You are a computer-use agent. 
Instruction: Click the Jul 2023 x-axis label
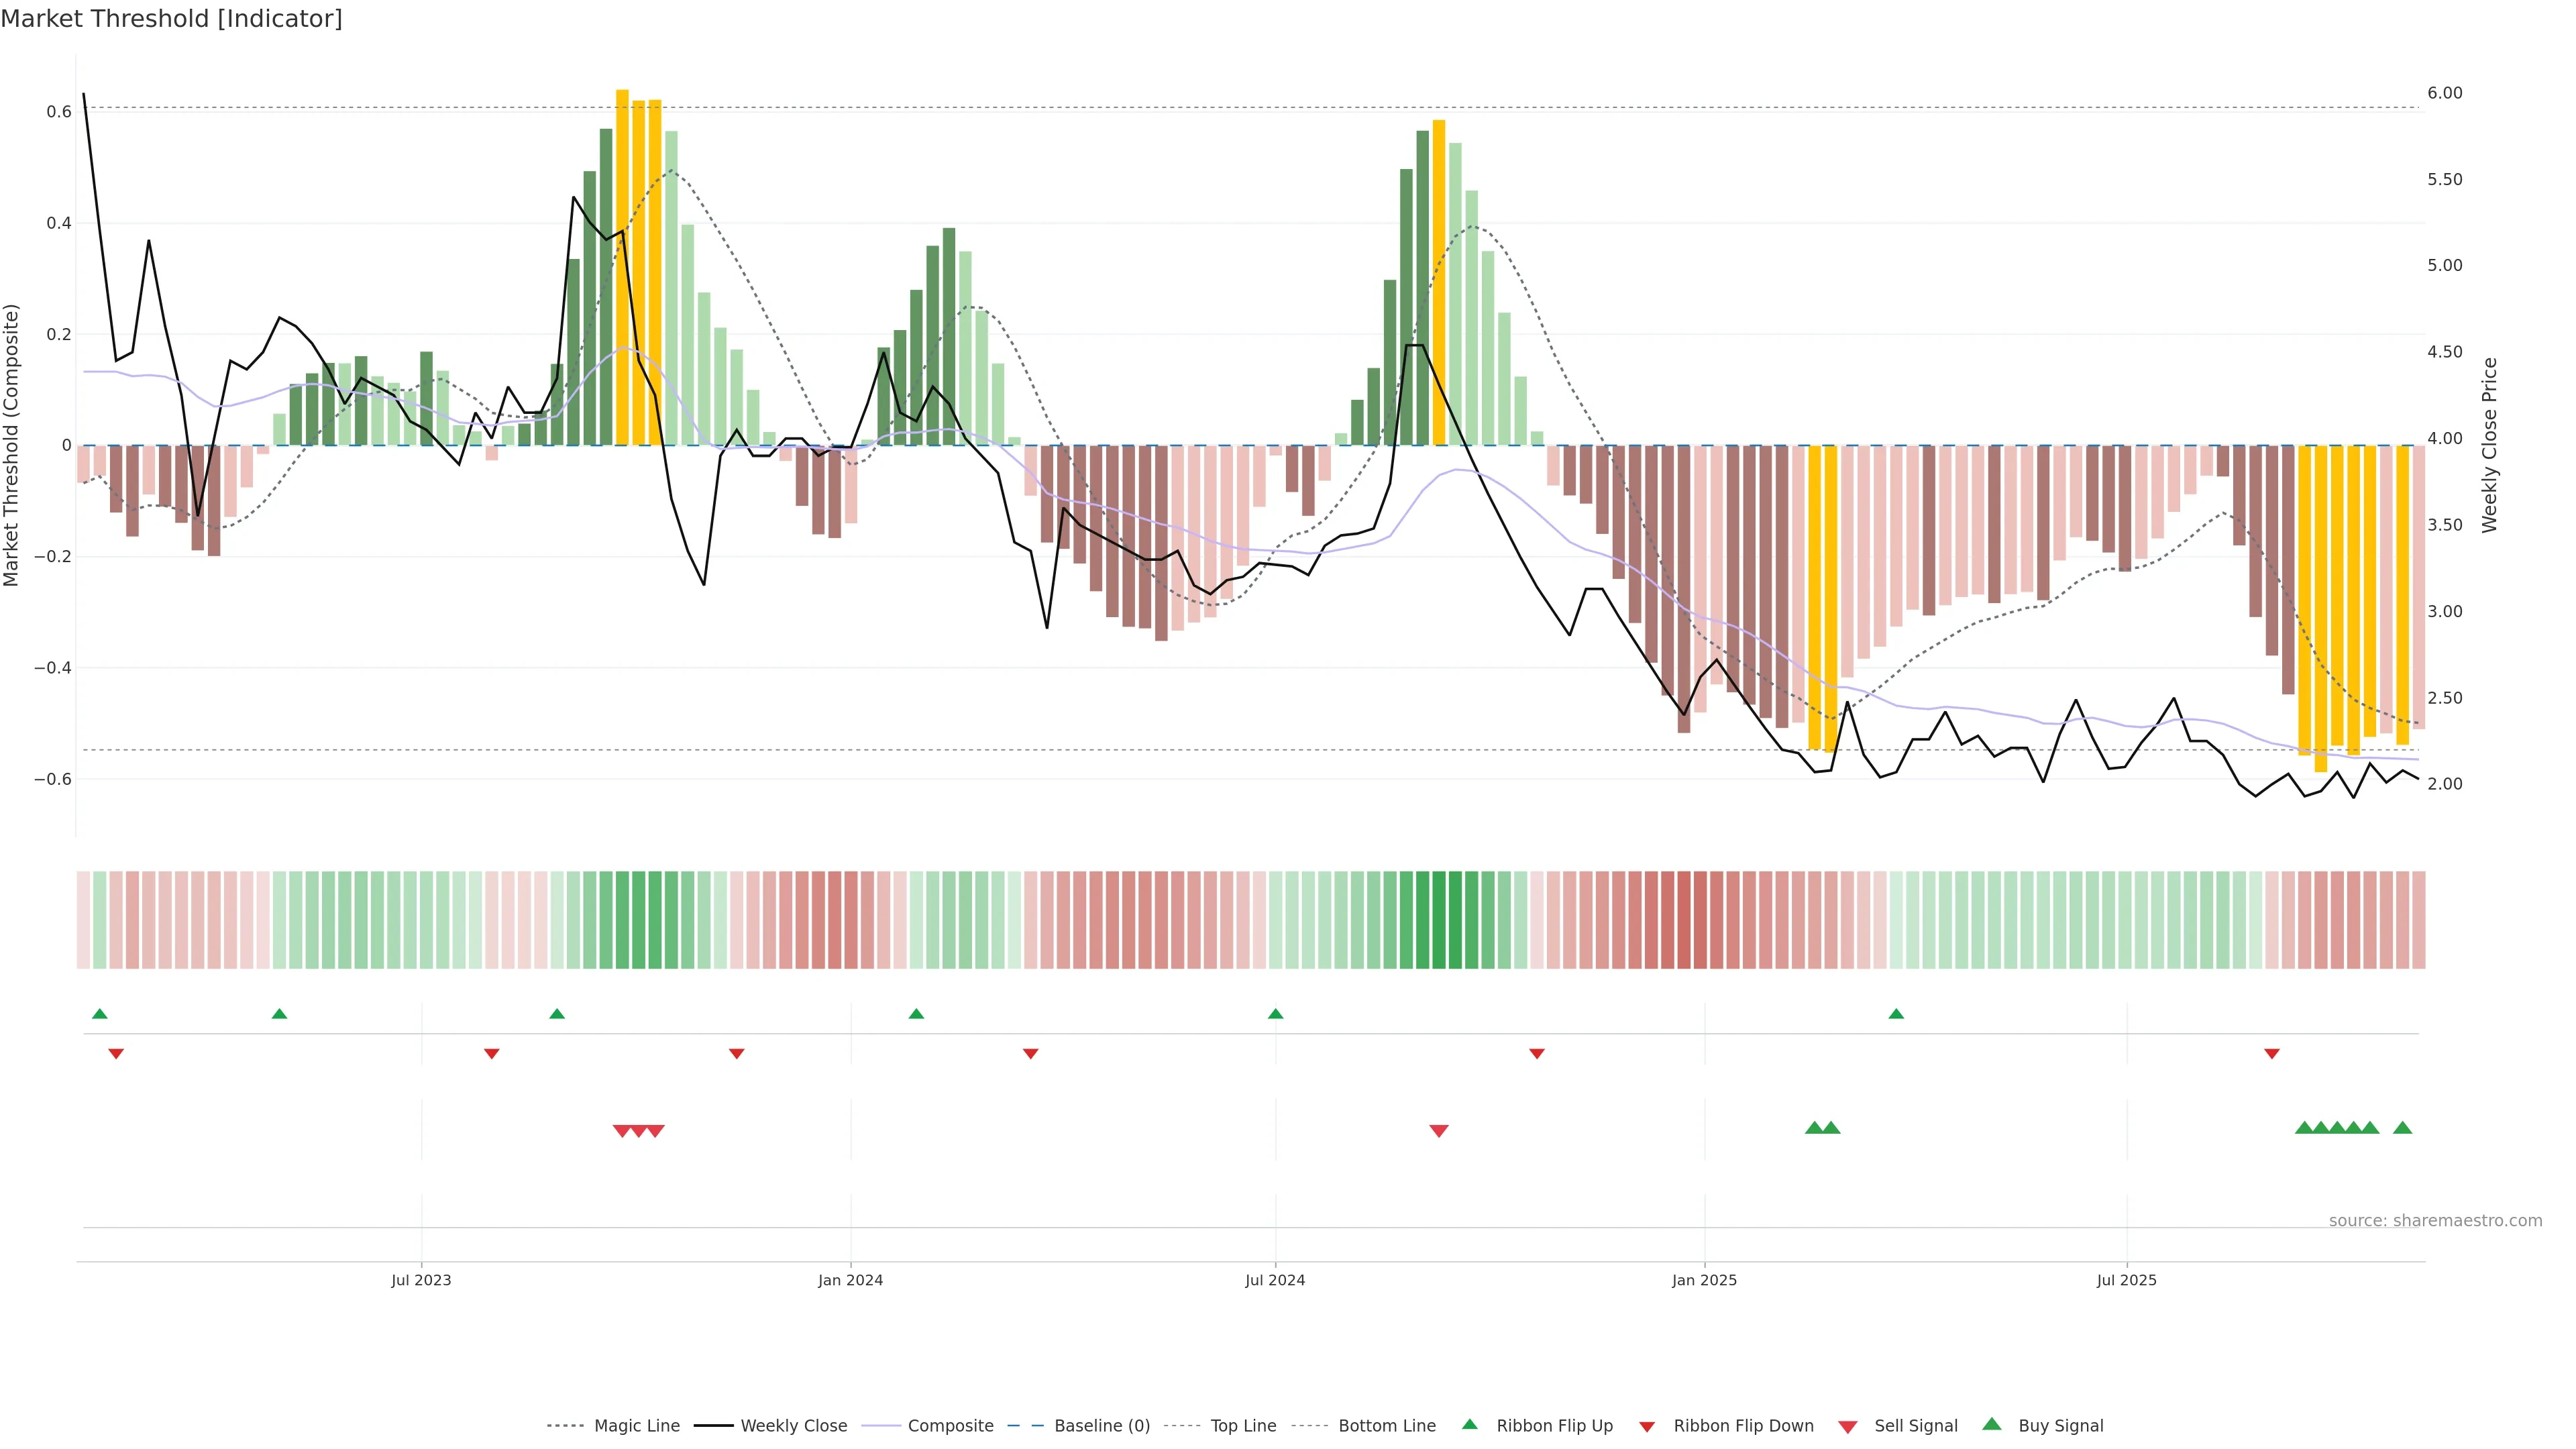point(421,1281)
